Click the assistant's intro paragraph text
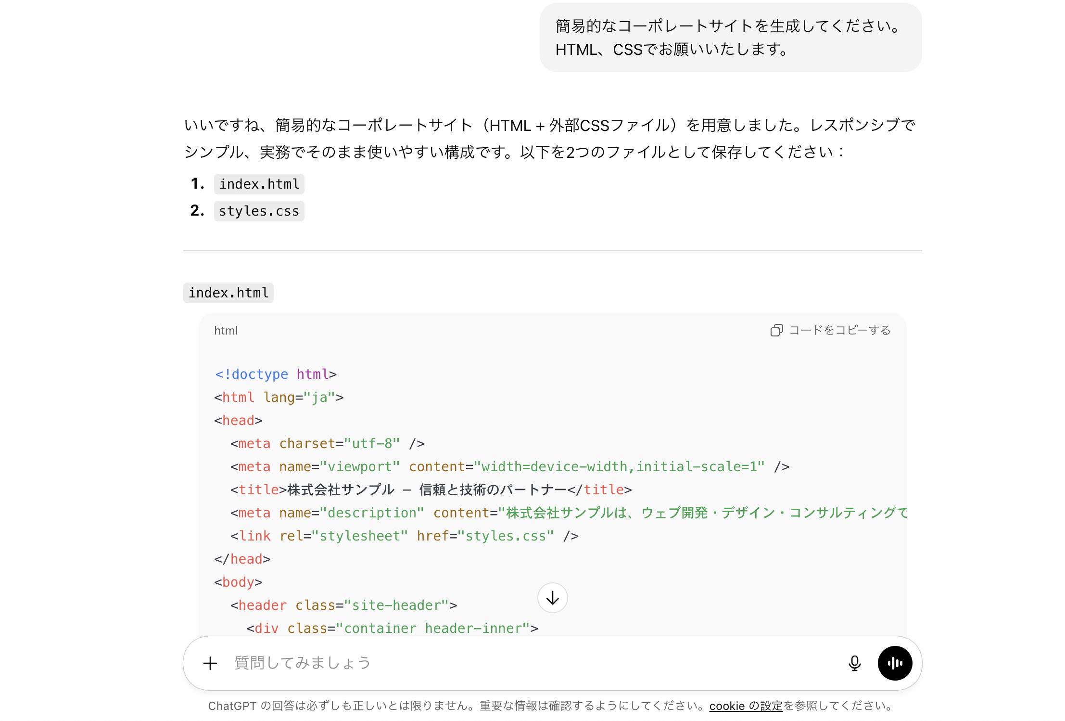The image size is (1065, 721). point(548,139)
